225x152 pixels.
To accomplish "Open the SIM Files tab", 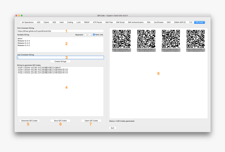I will click(109, 22).
